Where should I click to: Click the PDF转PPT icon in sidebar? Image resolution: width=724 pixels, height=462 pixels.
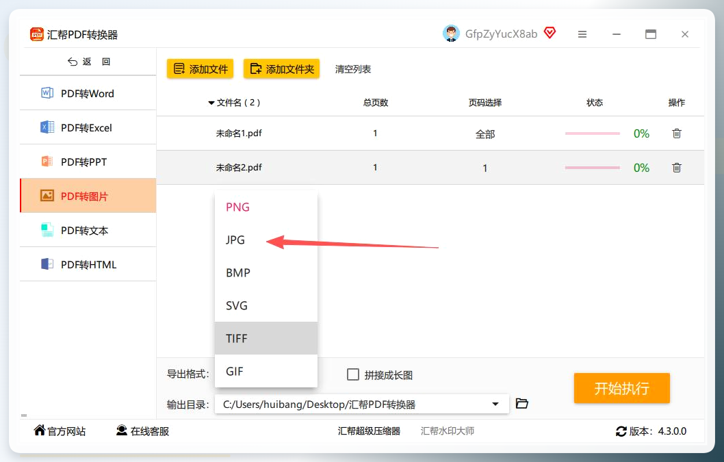47,162
